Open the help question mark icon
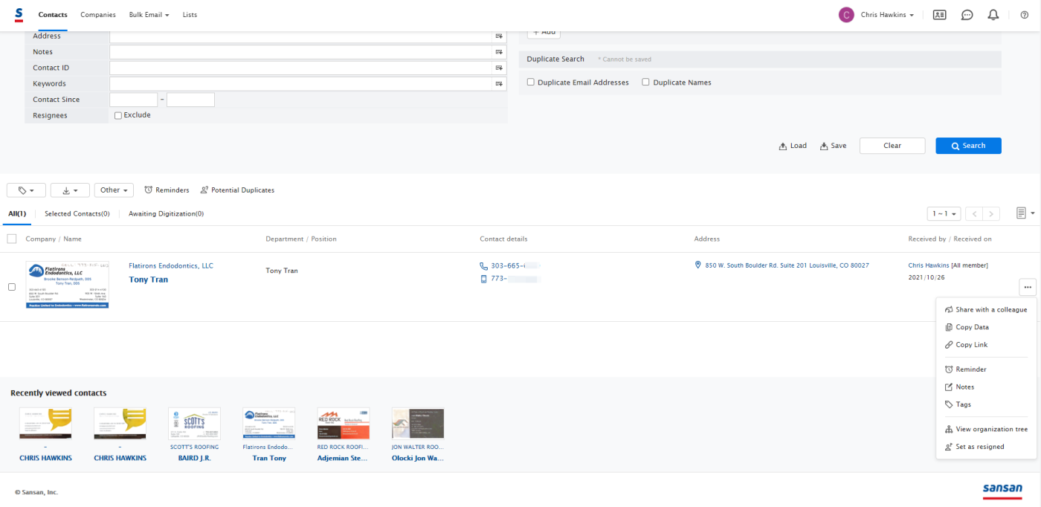This screenshot has height=507, width=1041. tap(1025, 14)
